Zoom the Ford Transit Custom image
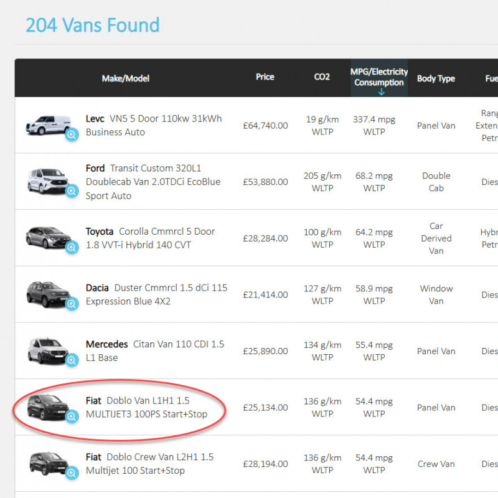 (72, 191)
